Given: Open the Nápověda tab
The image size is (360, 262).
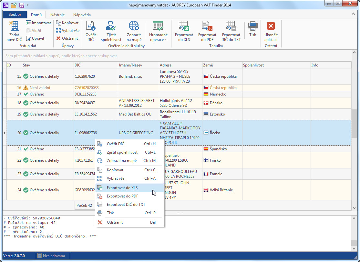Looking at the screenshot, I should point(82,15).
